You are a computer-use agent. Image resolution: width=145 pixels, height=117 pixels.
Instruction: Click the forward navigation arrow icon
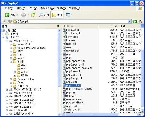click(24, 15)
